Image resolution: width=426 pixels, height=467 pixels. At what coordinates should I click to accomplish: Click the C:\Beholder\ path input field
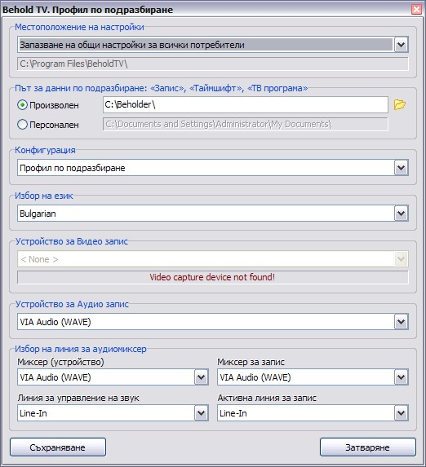point(246,104)
